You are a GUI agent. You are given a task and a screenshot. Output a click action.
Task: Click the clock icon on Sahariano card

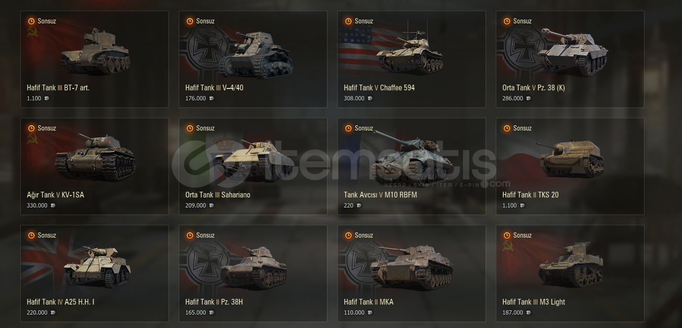tap(190, 128)
